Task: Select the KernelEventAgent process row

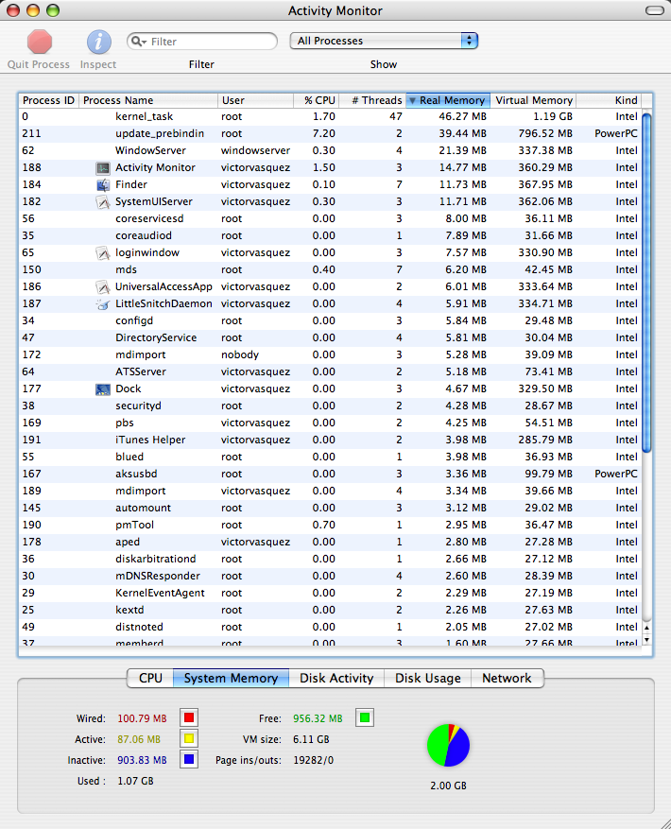Action: pyautogui.click(x=330, y=594)
